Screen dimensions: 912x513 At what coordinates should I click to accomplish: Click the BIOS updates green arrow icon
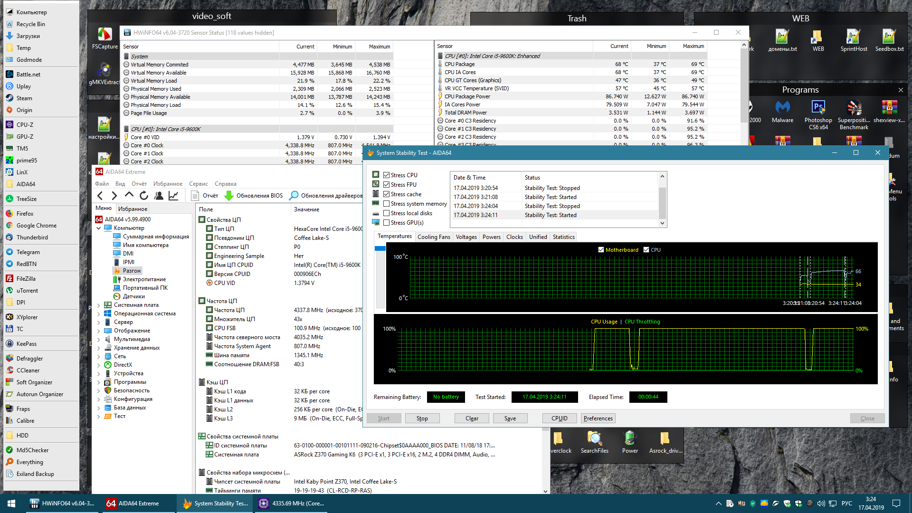(x=229, y=196)
